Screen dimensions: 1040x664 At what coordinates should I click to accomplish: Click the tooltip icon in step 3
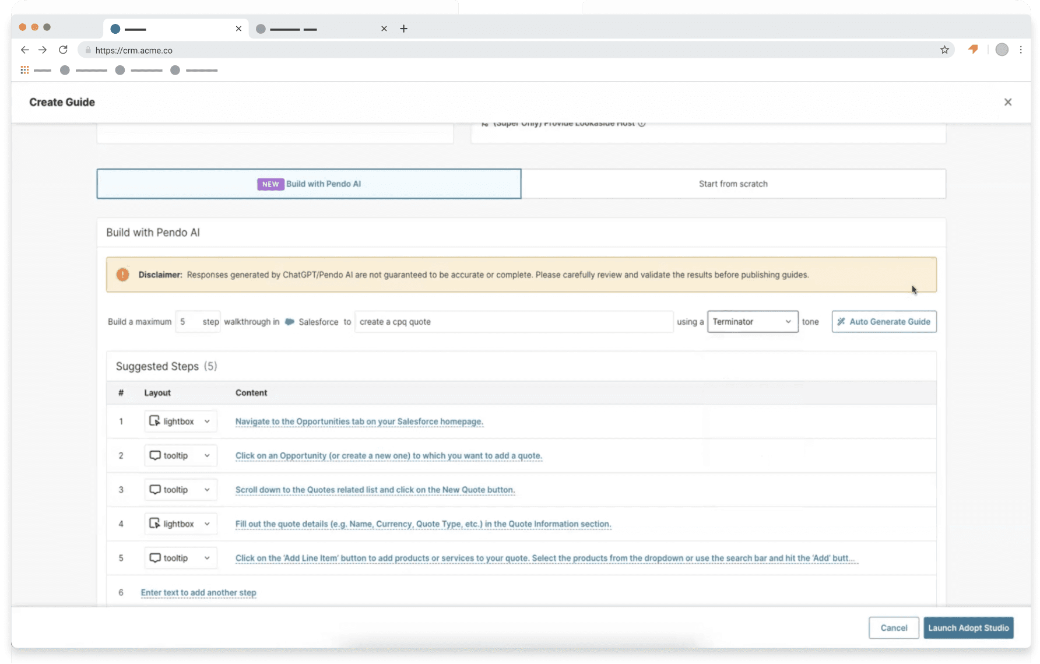pos(154,490)
